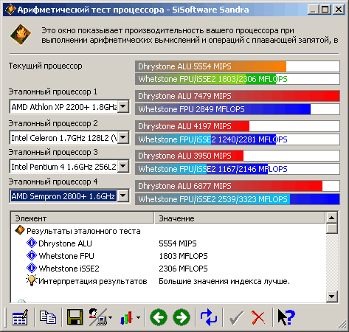Click the Whetstone FPU 2849 MFLOPS bar
Screen dimensions: 349x332
238,109
